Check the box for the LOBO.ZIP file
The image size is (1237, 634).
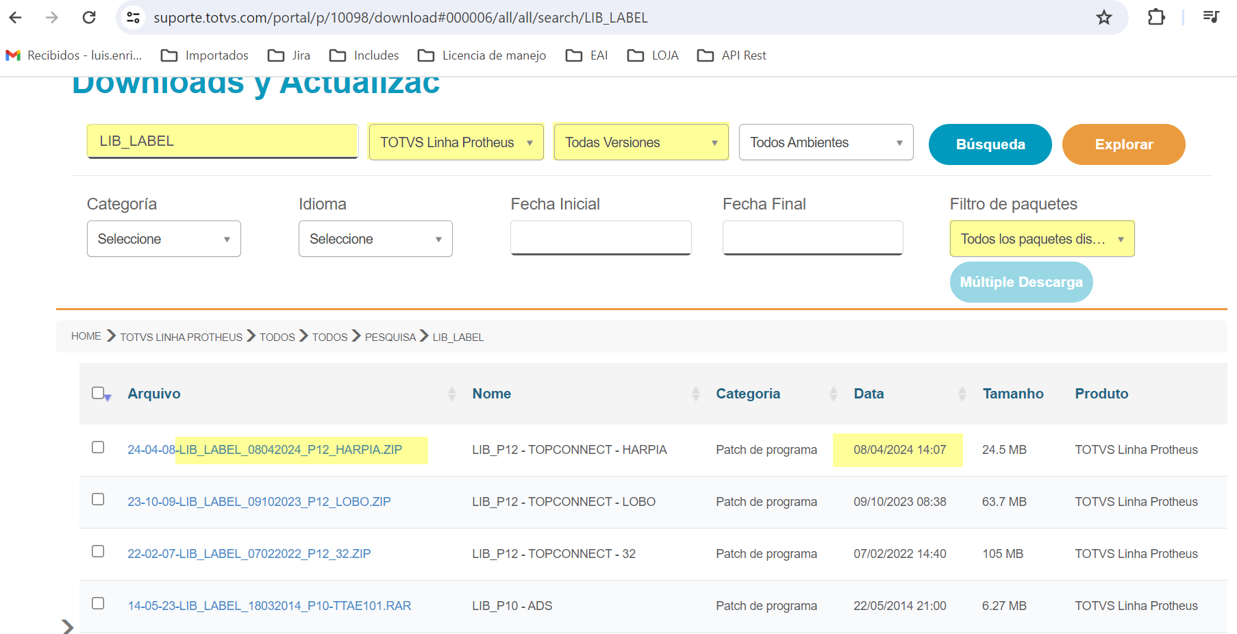[x=98, y=499]
